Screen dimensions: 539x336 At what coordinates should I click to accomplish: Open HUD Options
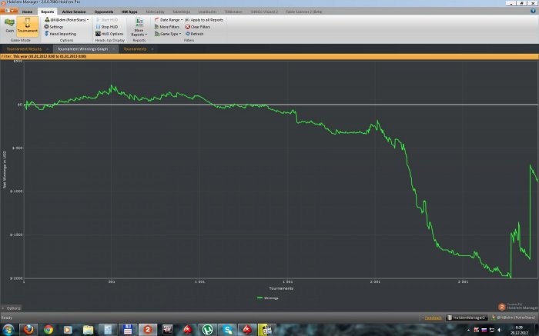click(x=109, y=34)
